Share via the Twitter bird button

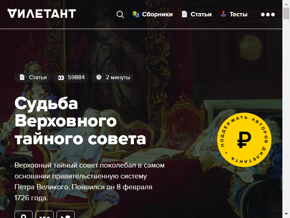(66, 214)
